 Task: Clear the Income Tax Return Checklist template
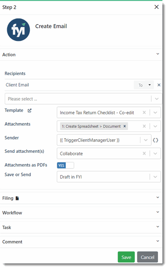(x=144, y=112)
